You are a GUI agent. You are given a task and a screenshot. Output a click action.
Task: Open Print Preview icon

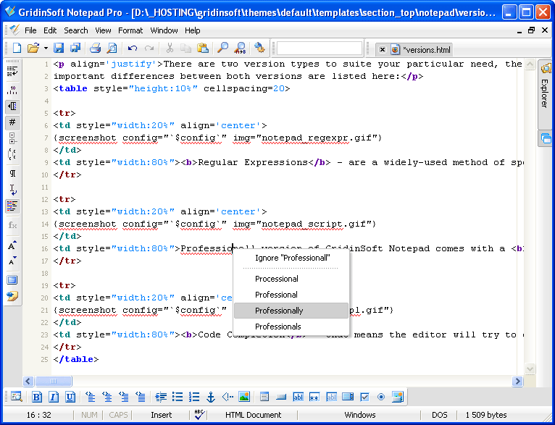pos(112,48)
